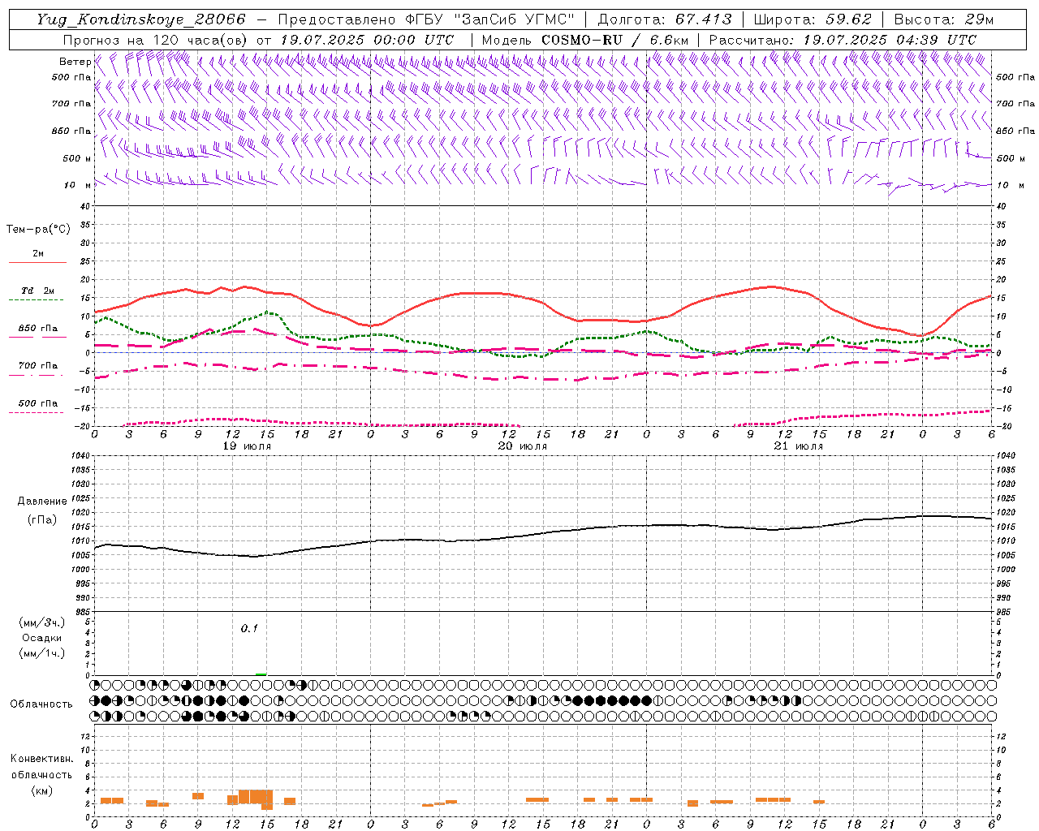The width and height of the screenshot is (1039, 831).
Task: Click the green precipitation bar below 0.1
Action: pyautogui.click(x=261, y=674)
